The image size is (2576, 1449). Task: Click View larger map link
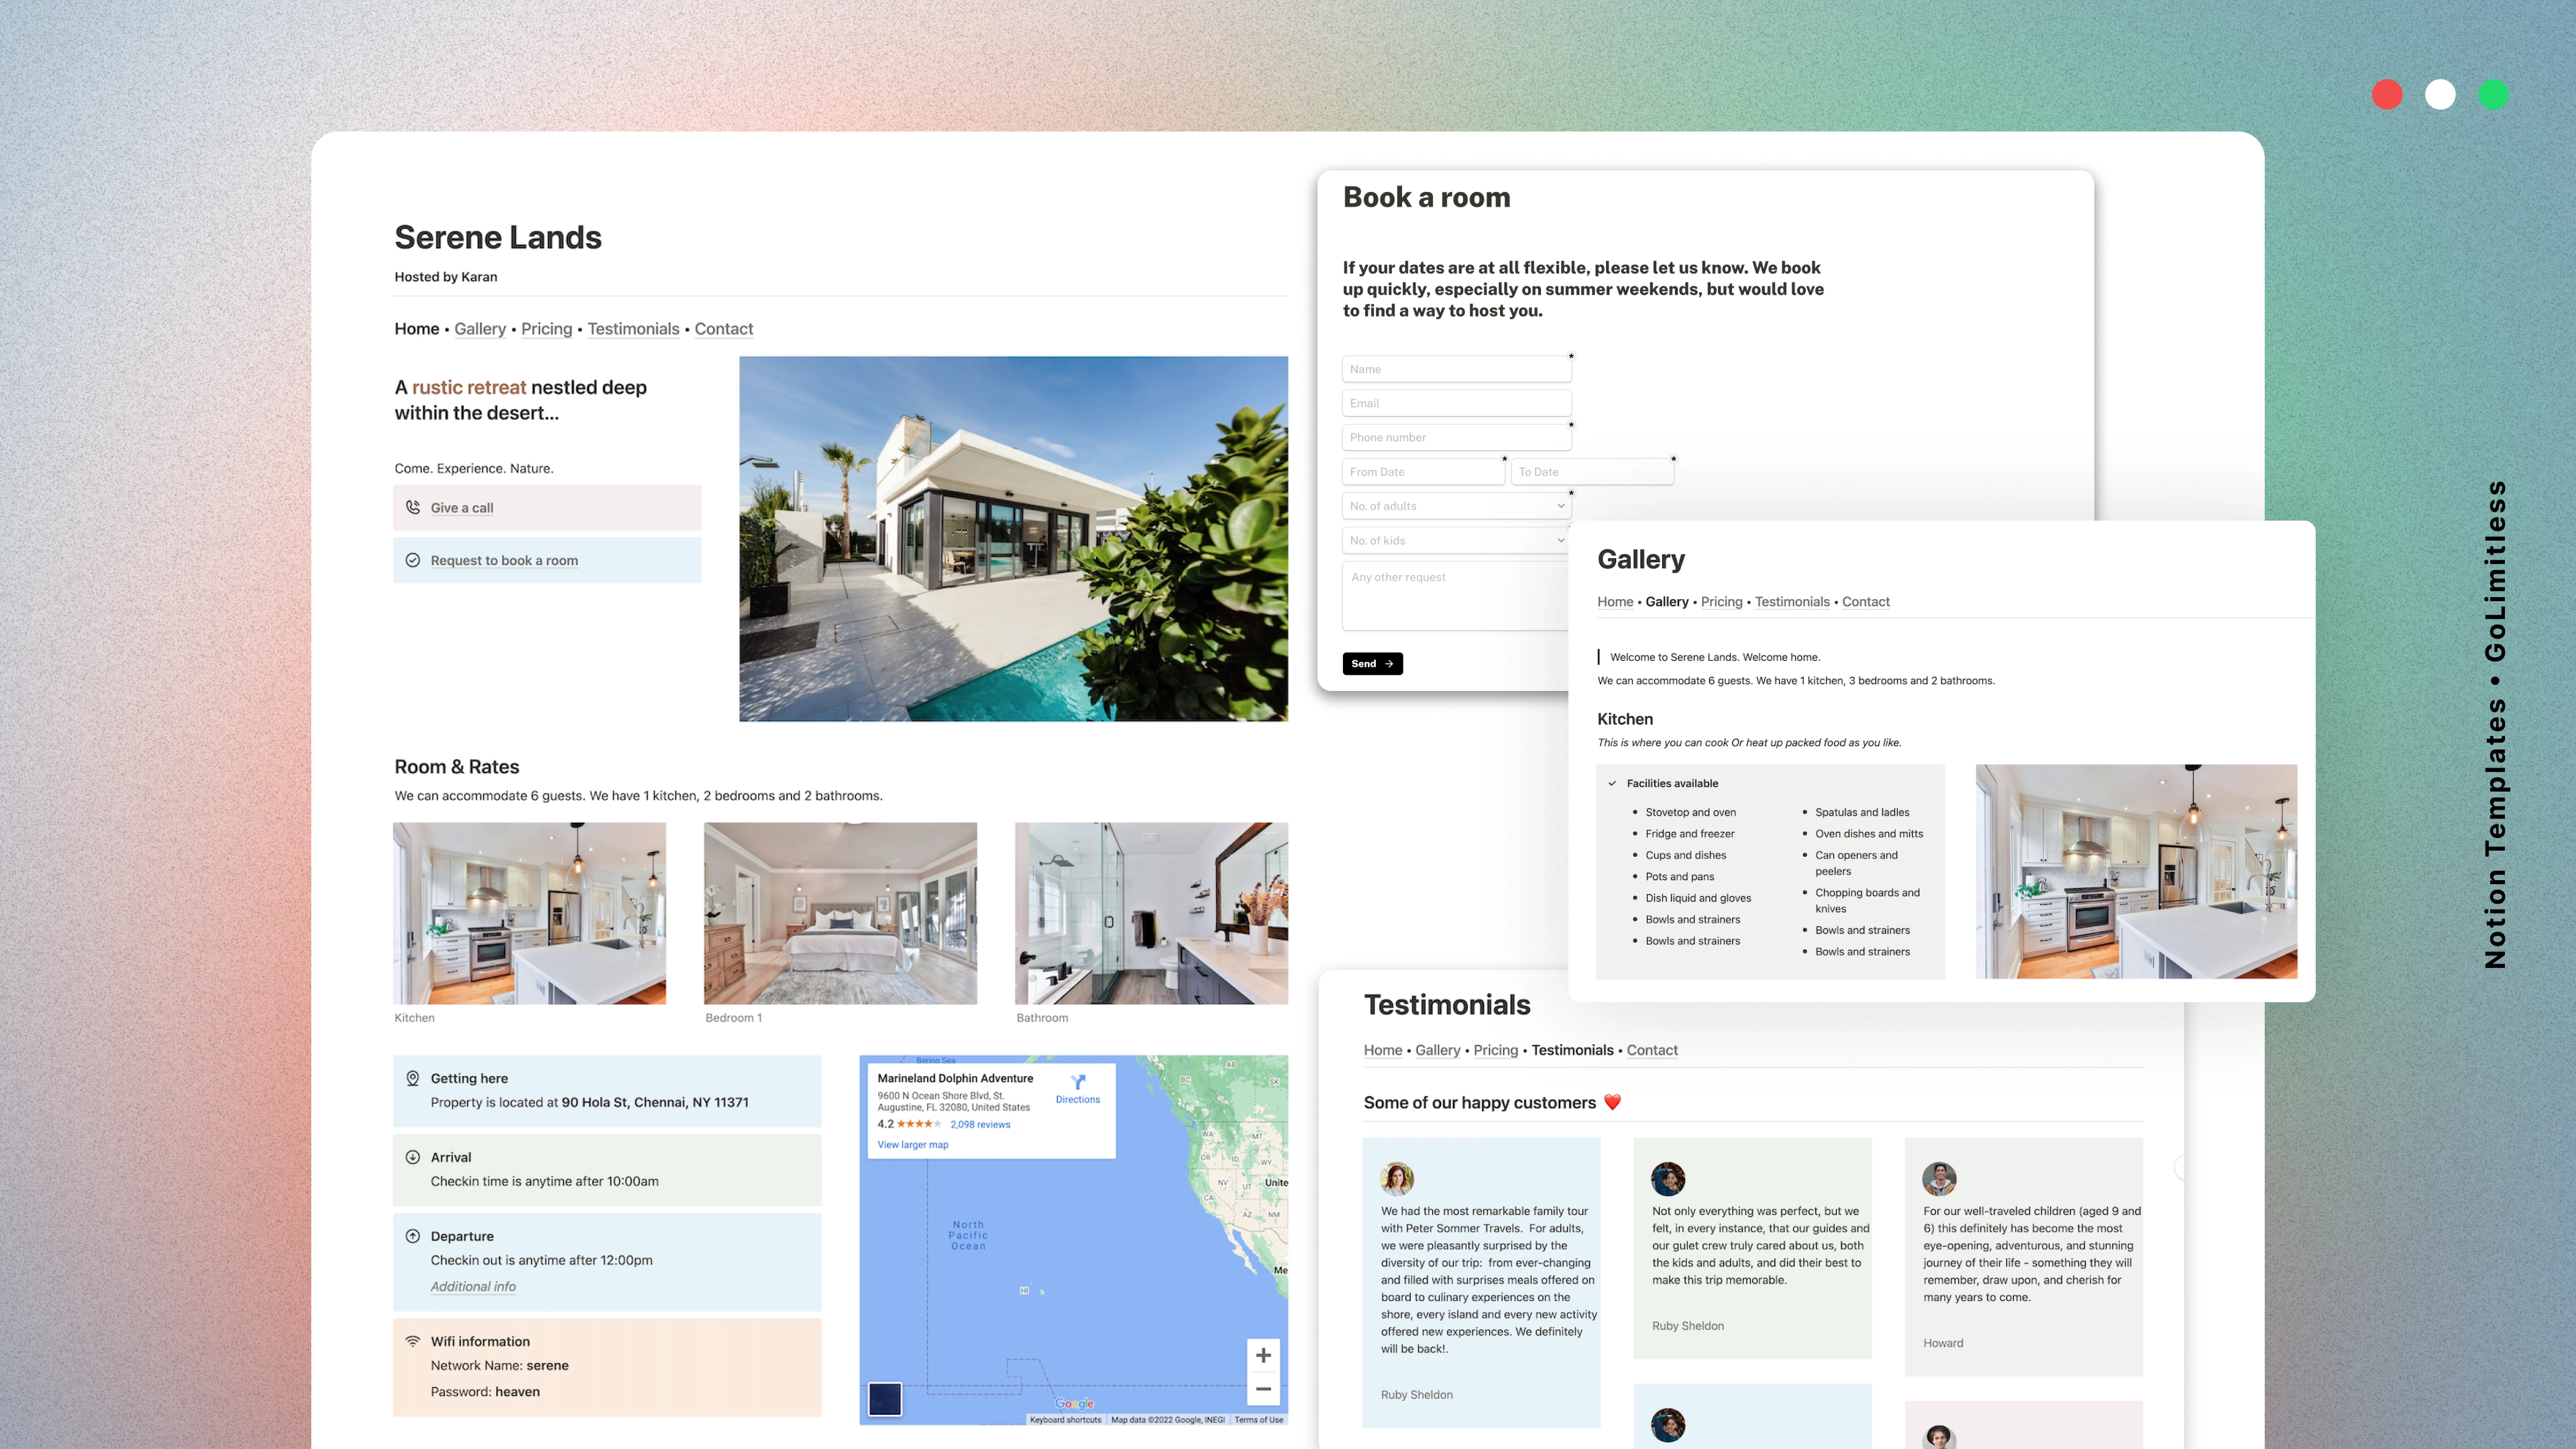[912, 1145]
